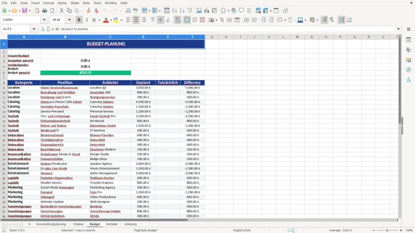
Task: Open Find & Replace tool
Action: [x=128, y=11]
